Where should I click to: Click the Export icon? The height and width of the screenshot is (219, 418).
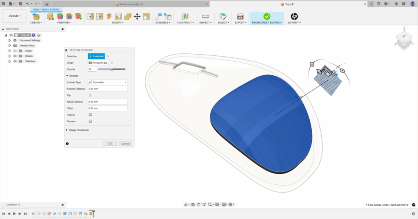click(x=240, y=16)
